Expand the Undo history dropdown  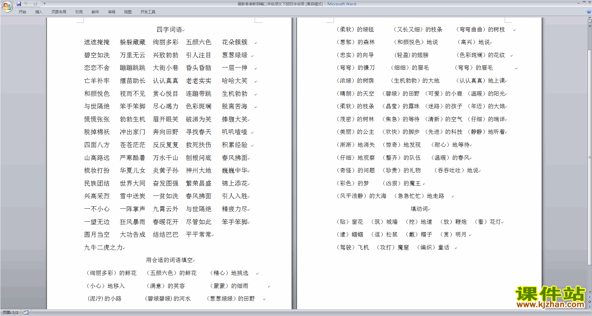coord(30,4)
